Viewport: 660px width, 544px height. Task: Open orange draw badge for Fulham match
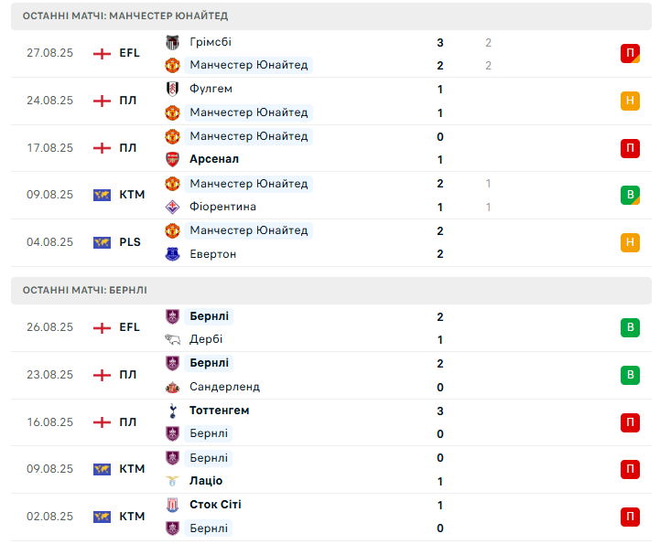tap(630, 101)
